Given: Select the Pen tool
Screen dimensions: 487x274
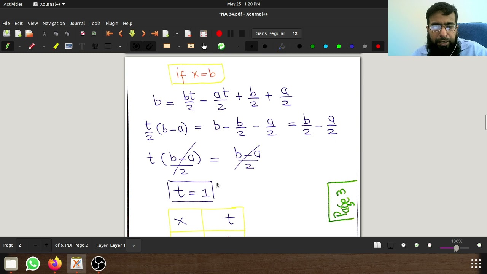Looking at the screenshot, I should tap(7, 46).
